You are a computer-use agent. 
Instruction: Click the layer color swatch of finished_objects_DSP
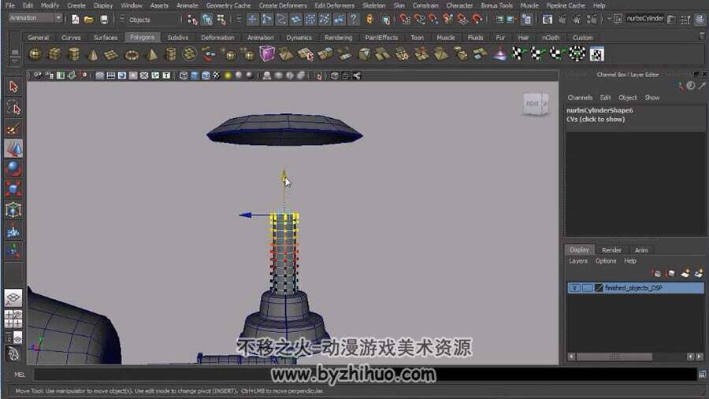(x=599, y=288)
